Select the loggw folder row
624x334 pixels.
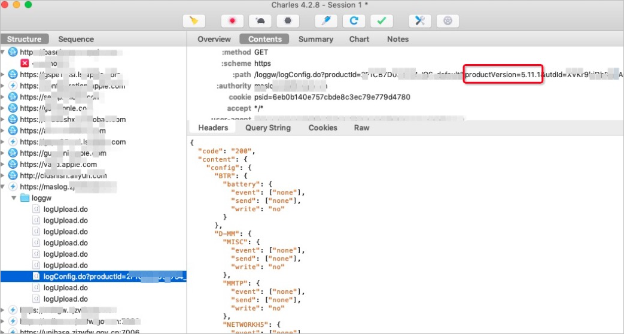(x=93, y=198)
